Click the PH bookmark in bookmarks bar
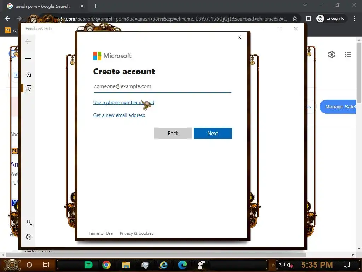This screenshot has width=362, height=272. coord(8,30)
